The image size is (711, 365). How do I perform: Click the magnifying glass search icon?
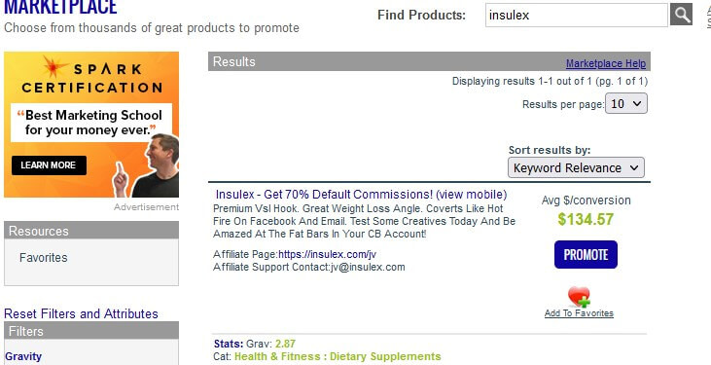pos(681,15)
